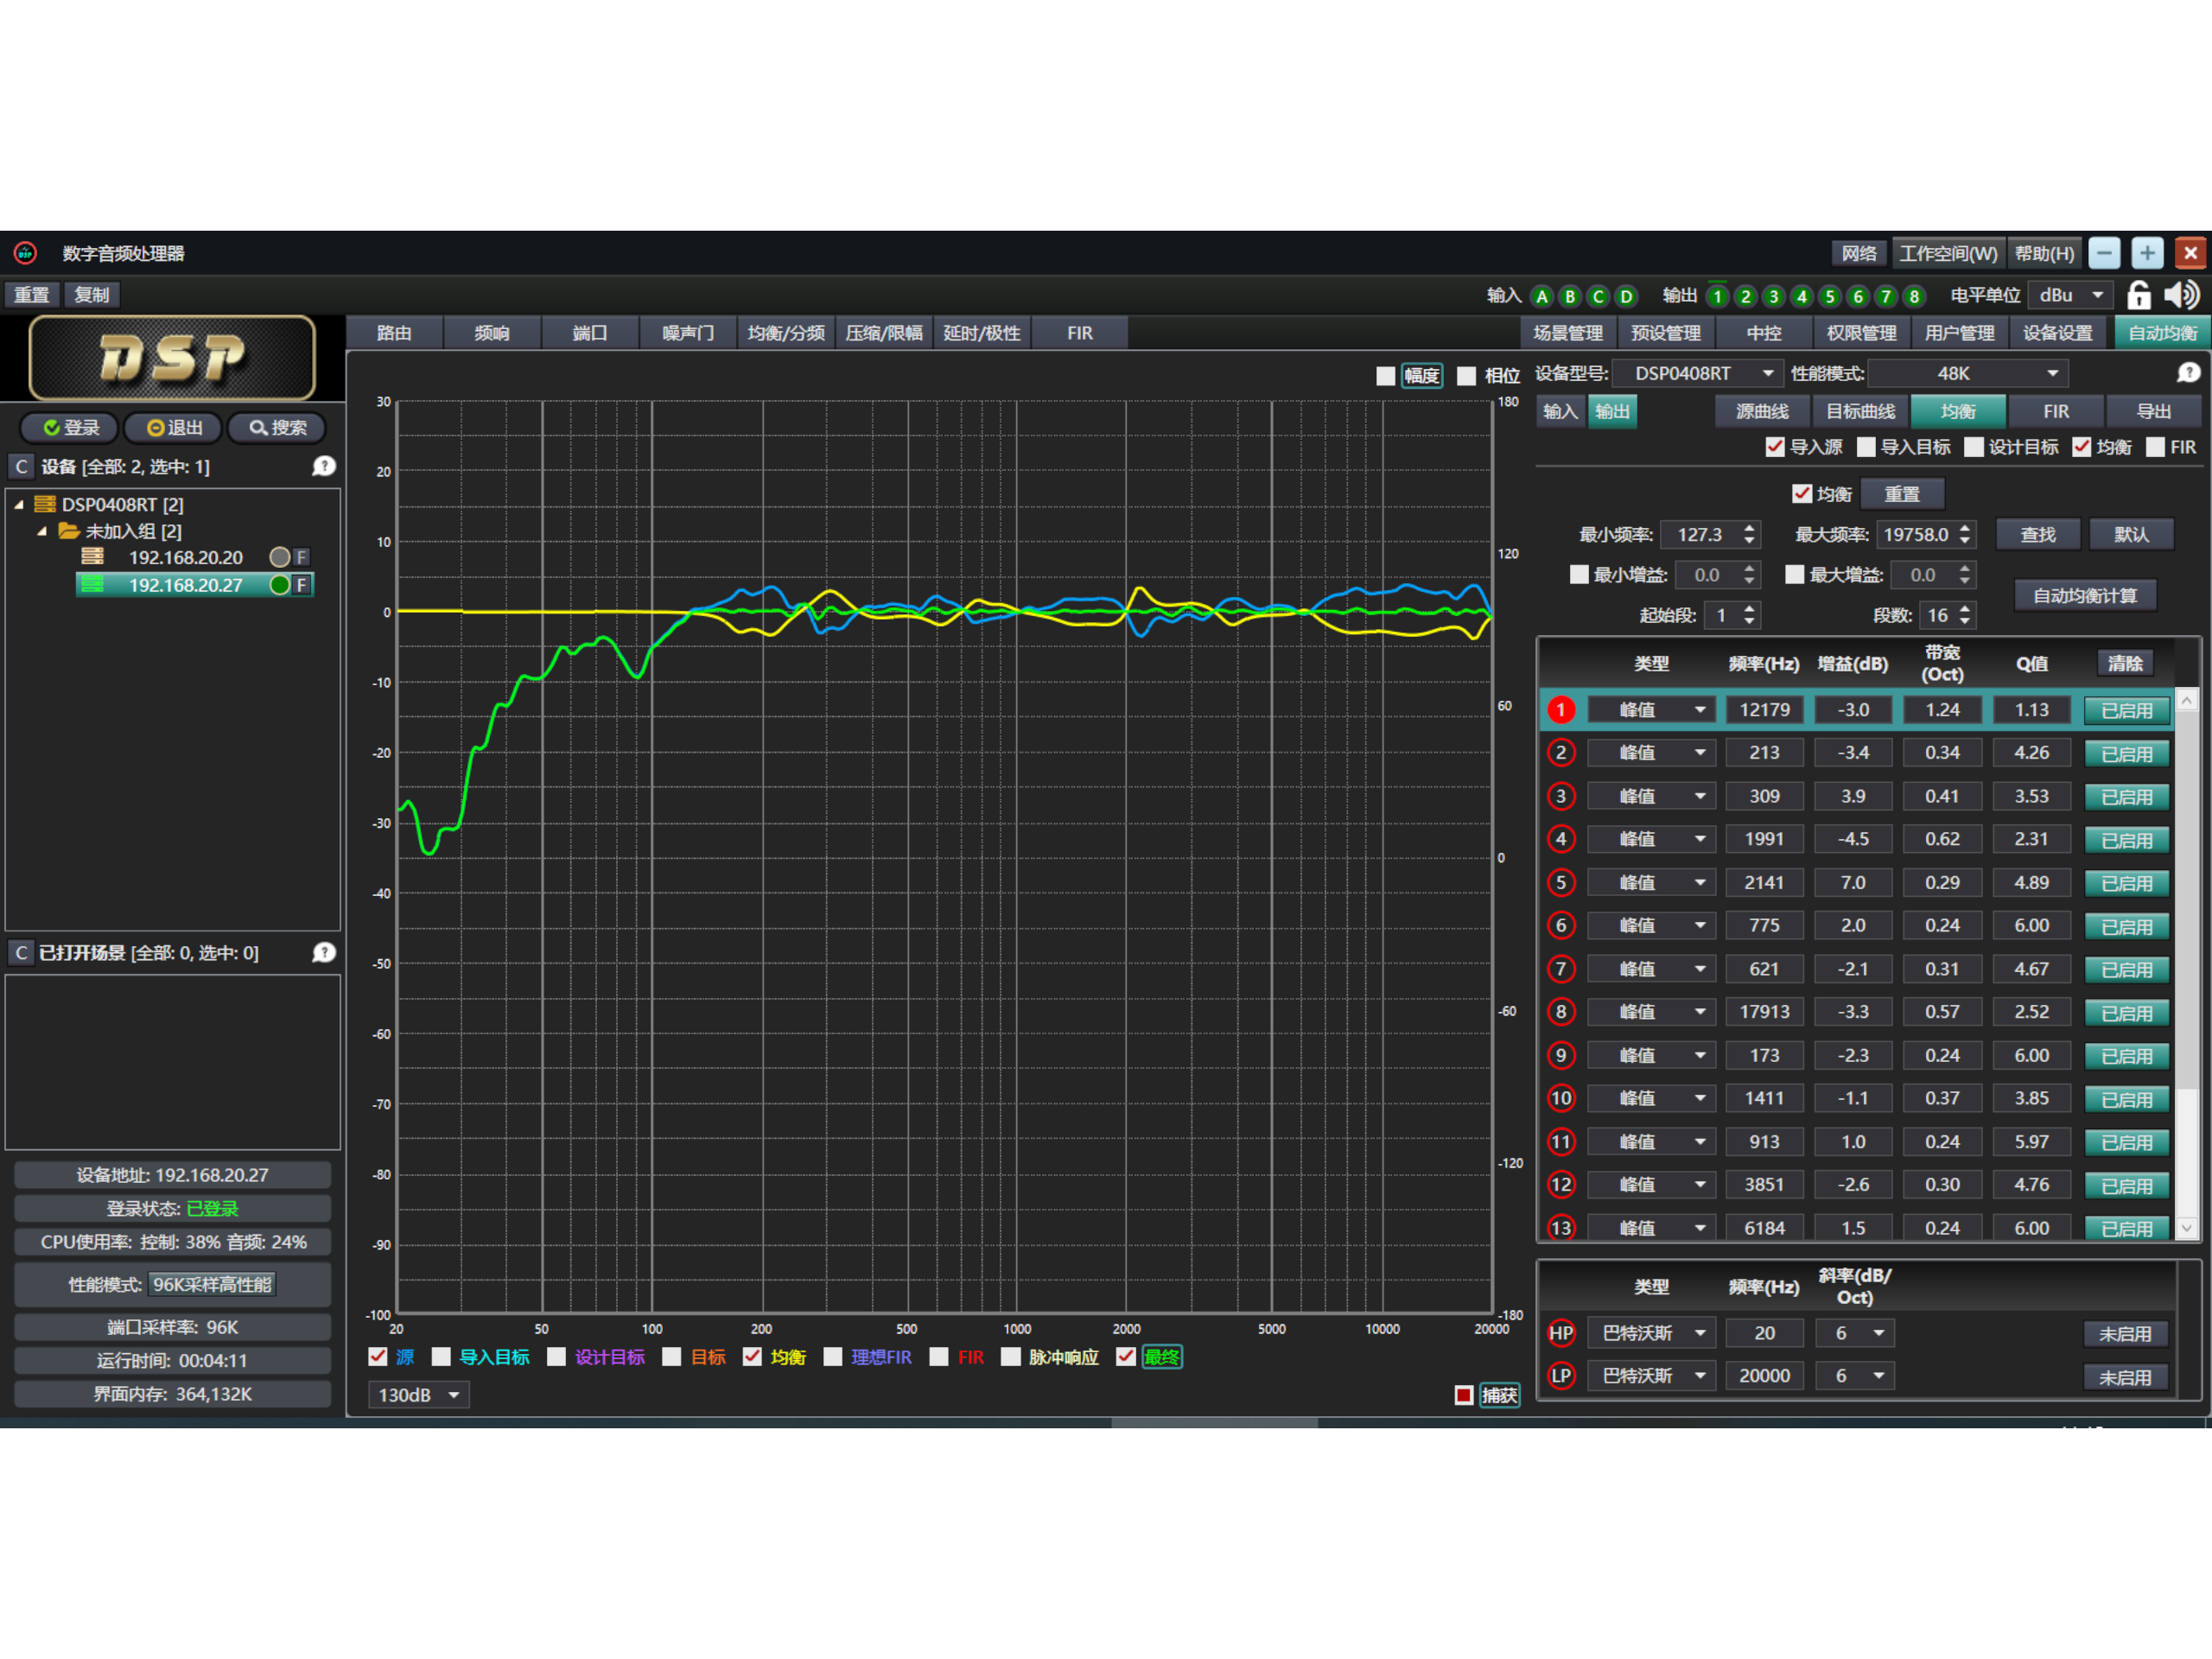The height and width of the screenshot is (1659, 2212).
Task: Collapse the DSP0408RT tree node
Action: (19, 505)
